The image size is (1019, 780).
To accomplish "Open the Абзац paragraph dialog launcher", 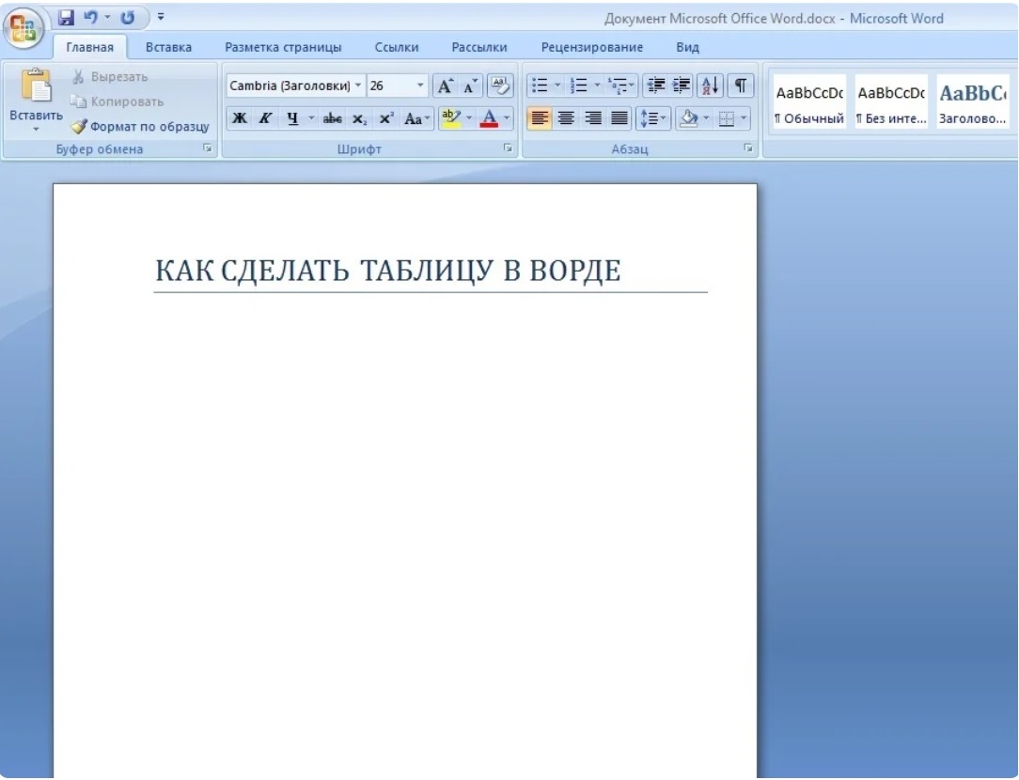I will pyautogui.click(x=748, y=148).
